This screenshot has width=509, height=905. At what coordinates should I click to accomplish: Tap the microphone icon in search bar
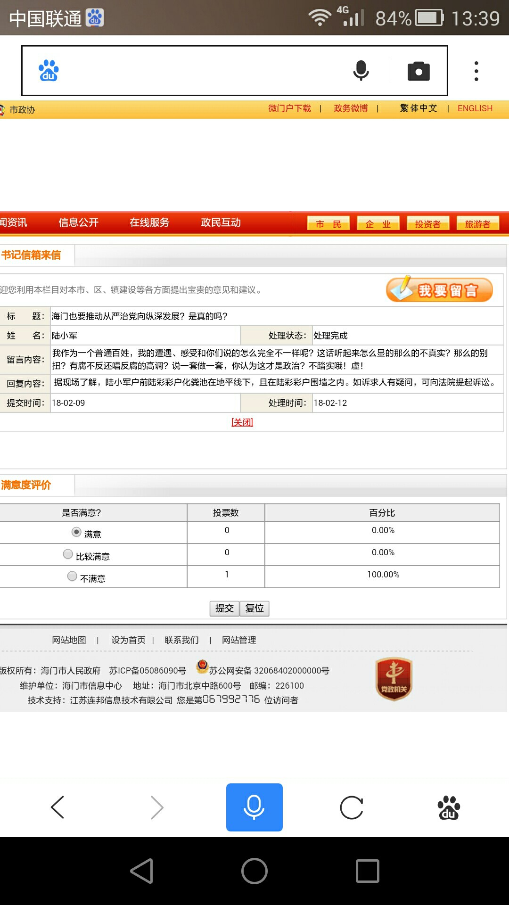point(361,71)
